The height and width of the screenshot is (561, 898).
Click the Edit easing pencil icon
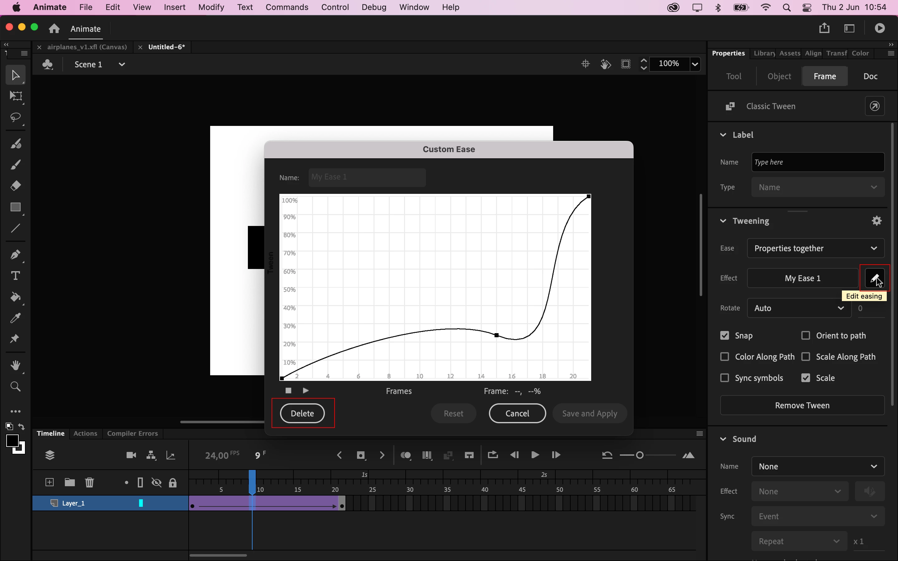coord(875,278)
